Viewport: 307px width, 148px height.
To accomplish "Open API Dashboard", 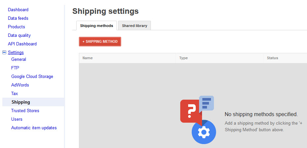I will (22, 44).
